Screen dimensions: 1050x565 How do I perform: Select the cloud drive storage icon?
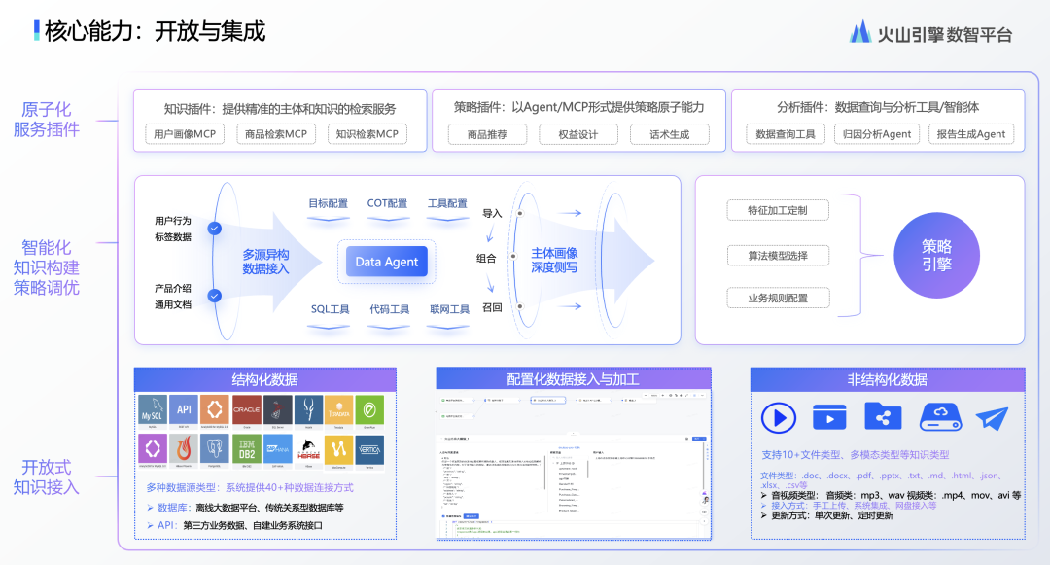coord(940,417)
